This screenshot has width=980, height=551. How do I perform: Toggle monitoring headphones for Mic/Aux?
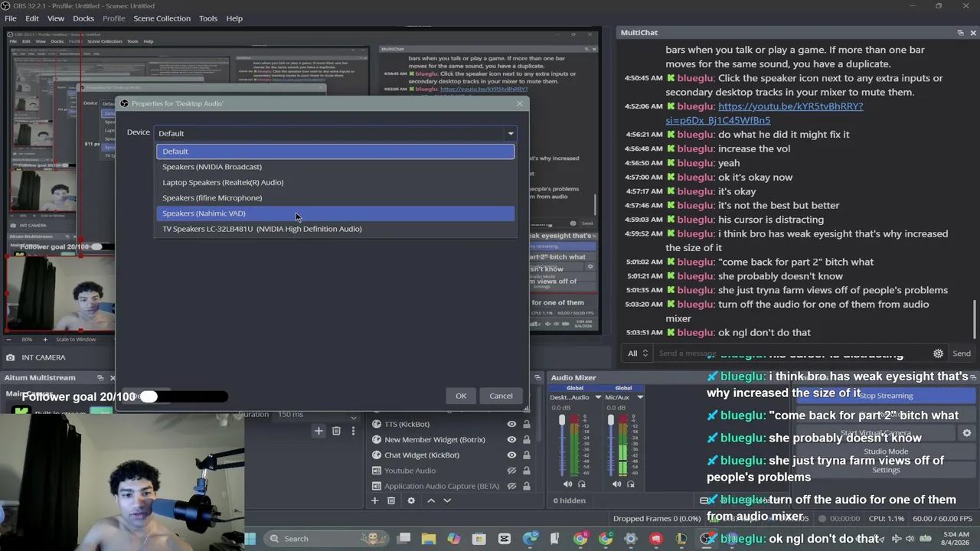tap(631, 484)
